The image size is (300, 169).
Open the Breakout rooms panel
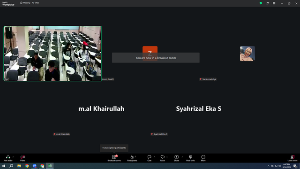click(x=114, y=158)
